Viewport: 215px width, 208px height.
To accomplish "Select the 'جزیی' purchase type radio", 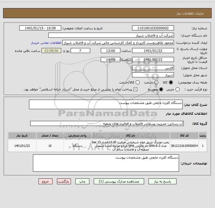I will [178, 89].
